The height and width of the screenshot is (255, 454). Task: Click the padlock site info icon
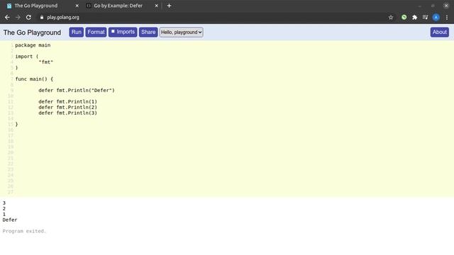coord(42,17)
